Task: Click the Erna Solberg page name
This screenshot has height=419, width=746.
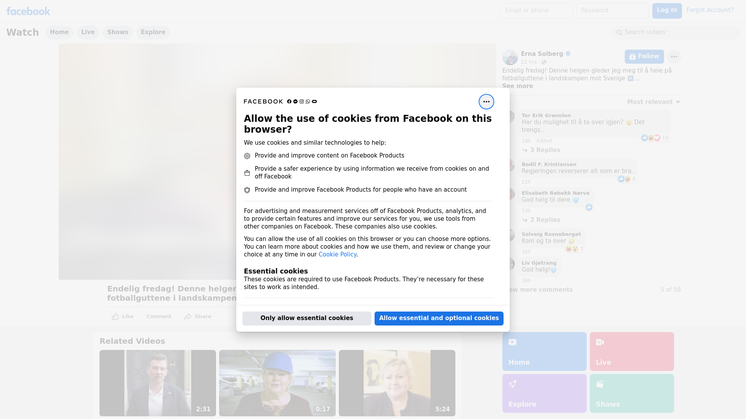Action: pyautogui.click(x=542, y=54)
